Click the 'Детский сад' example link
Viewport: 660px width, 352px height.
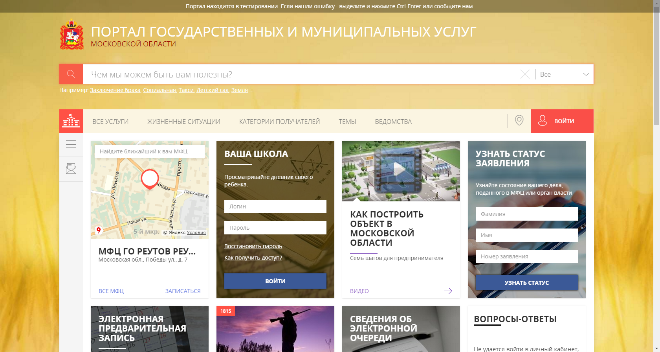coord(213,90)
